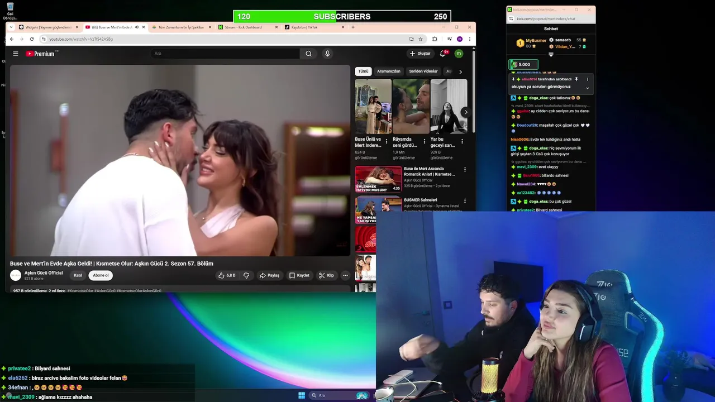Open the browser extensions puzzle icon
The height and width of the screenshot is (402, 715).
[x=435, y=39]
